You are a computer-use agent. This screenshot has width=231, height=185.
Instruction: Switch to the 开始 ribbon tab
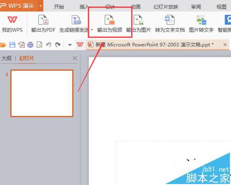click(59, 7)
